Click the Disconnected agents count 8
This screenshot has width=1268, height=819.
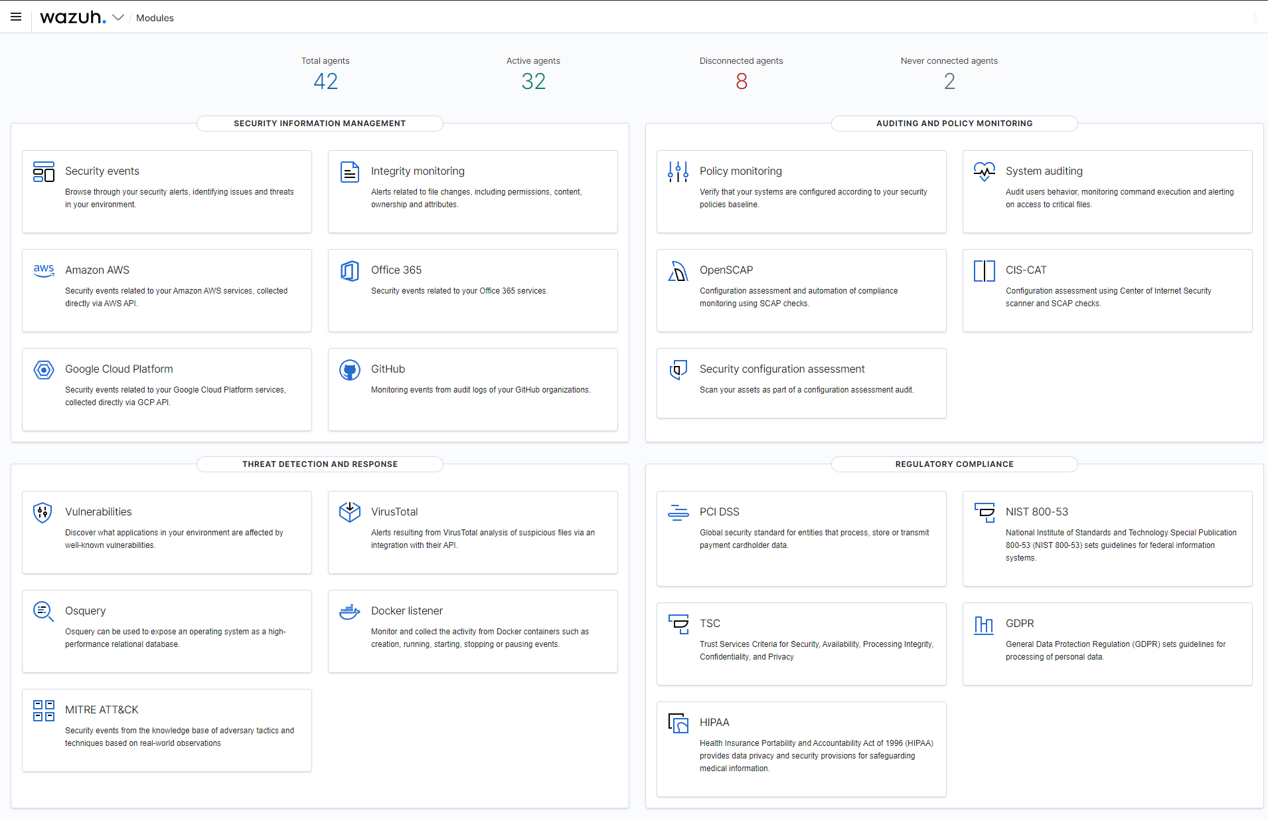click(x=742, y=82)
